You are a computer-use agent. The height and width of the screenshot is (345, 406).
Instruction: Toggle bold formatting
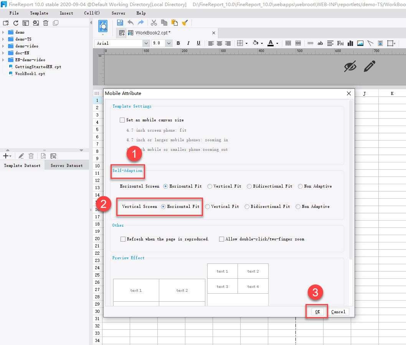pos(178,43)
